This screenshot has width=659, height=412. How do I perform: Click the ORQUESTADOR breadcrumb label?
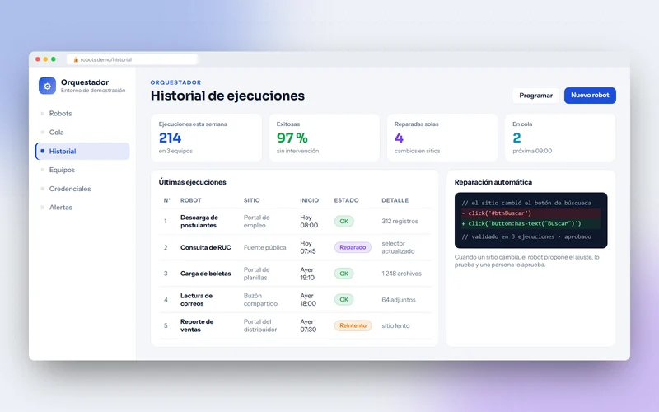175,83
